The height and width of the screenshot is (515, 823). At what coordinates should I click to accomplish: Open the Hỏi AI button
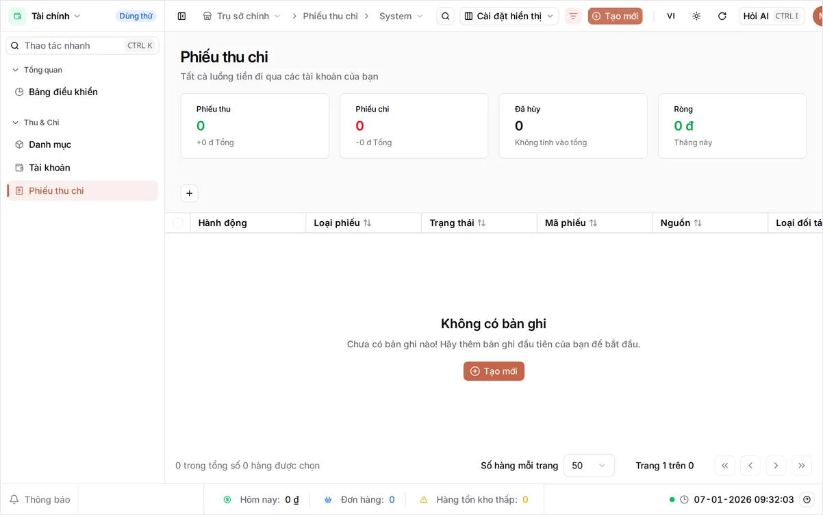772,16
